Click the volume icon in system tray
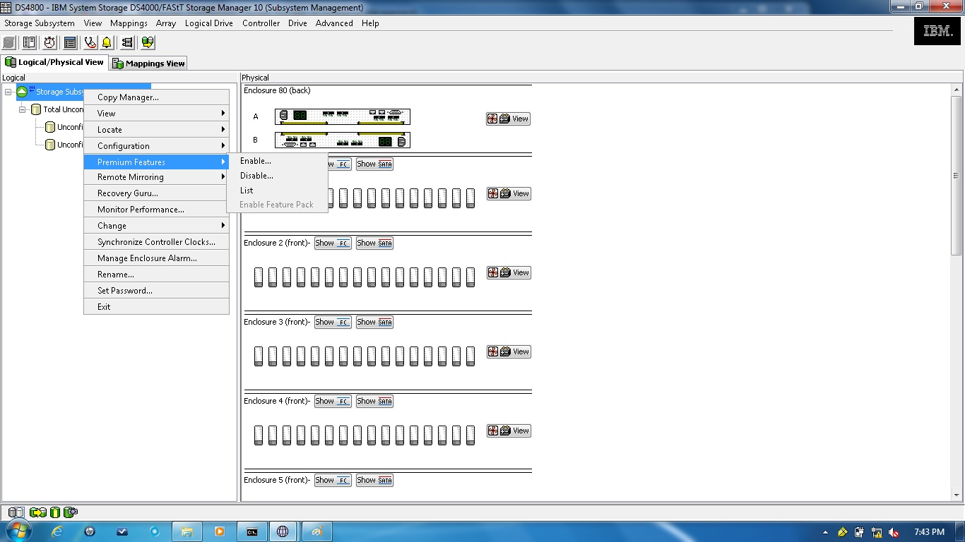The image size is (965, 542). [x=894, y=532]
